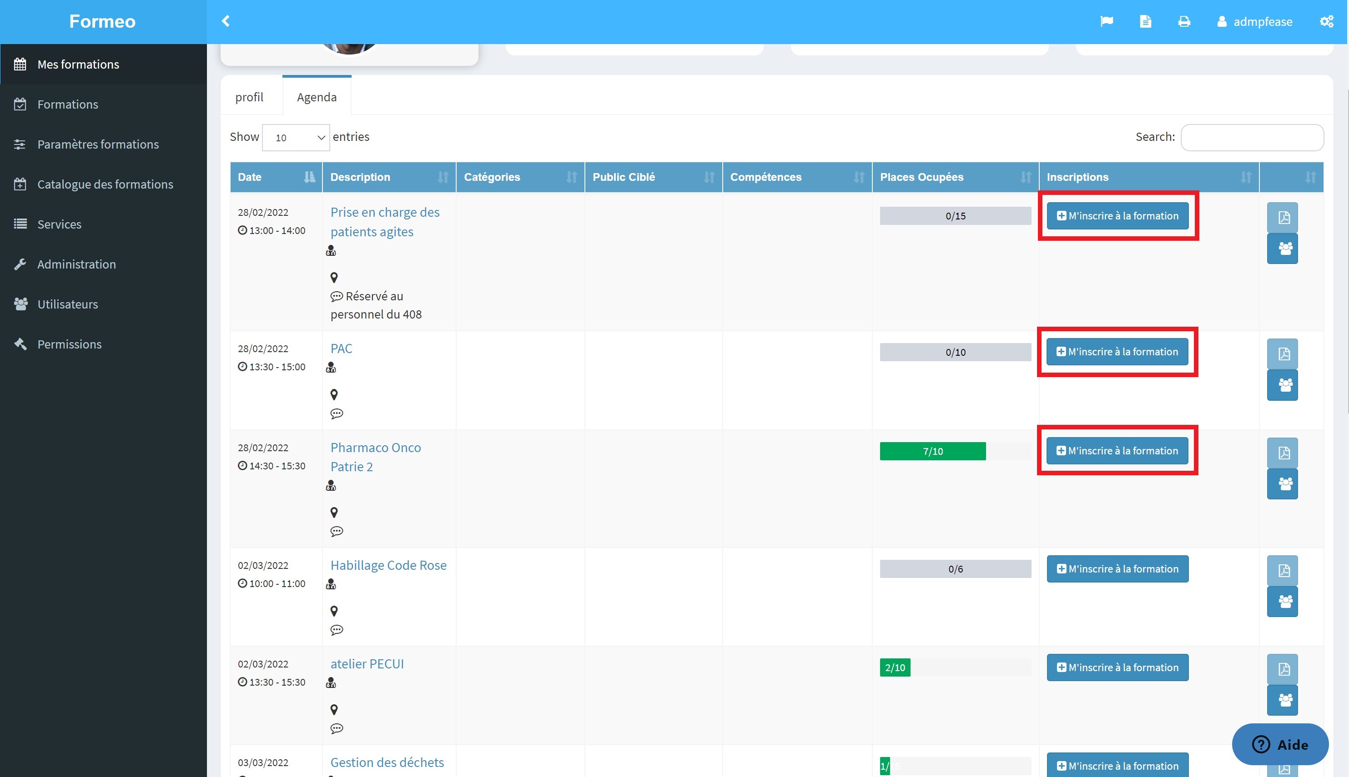
Task: Open the document icon in top bar
Action: pyautogui.click(x=1145, y=21)
